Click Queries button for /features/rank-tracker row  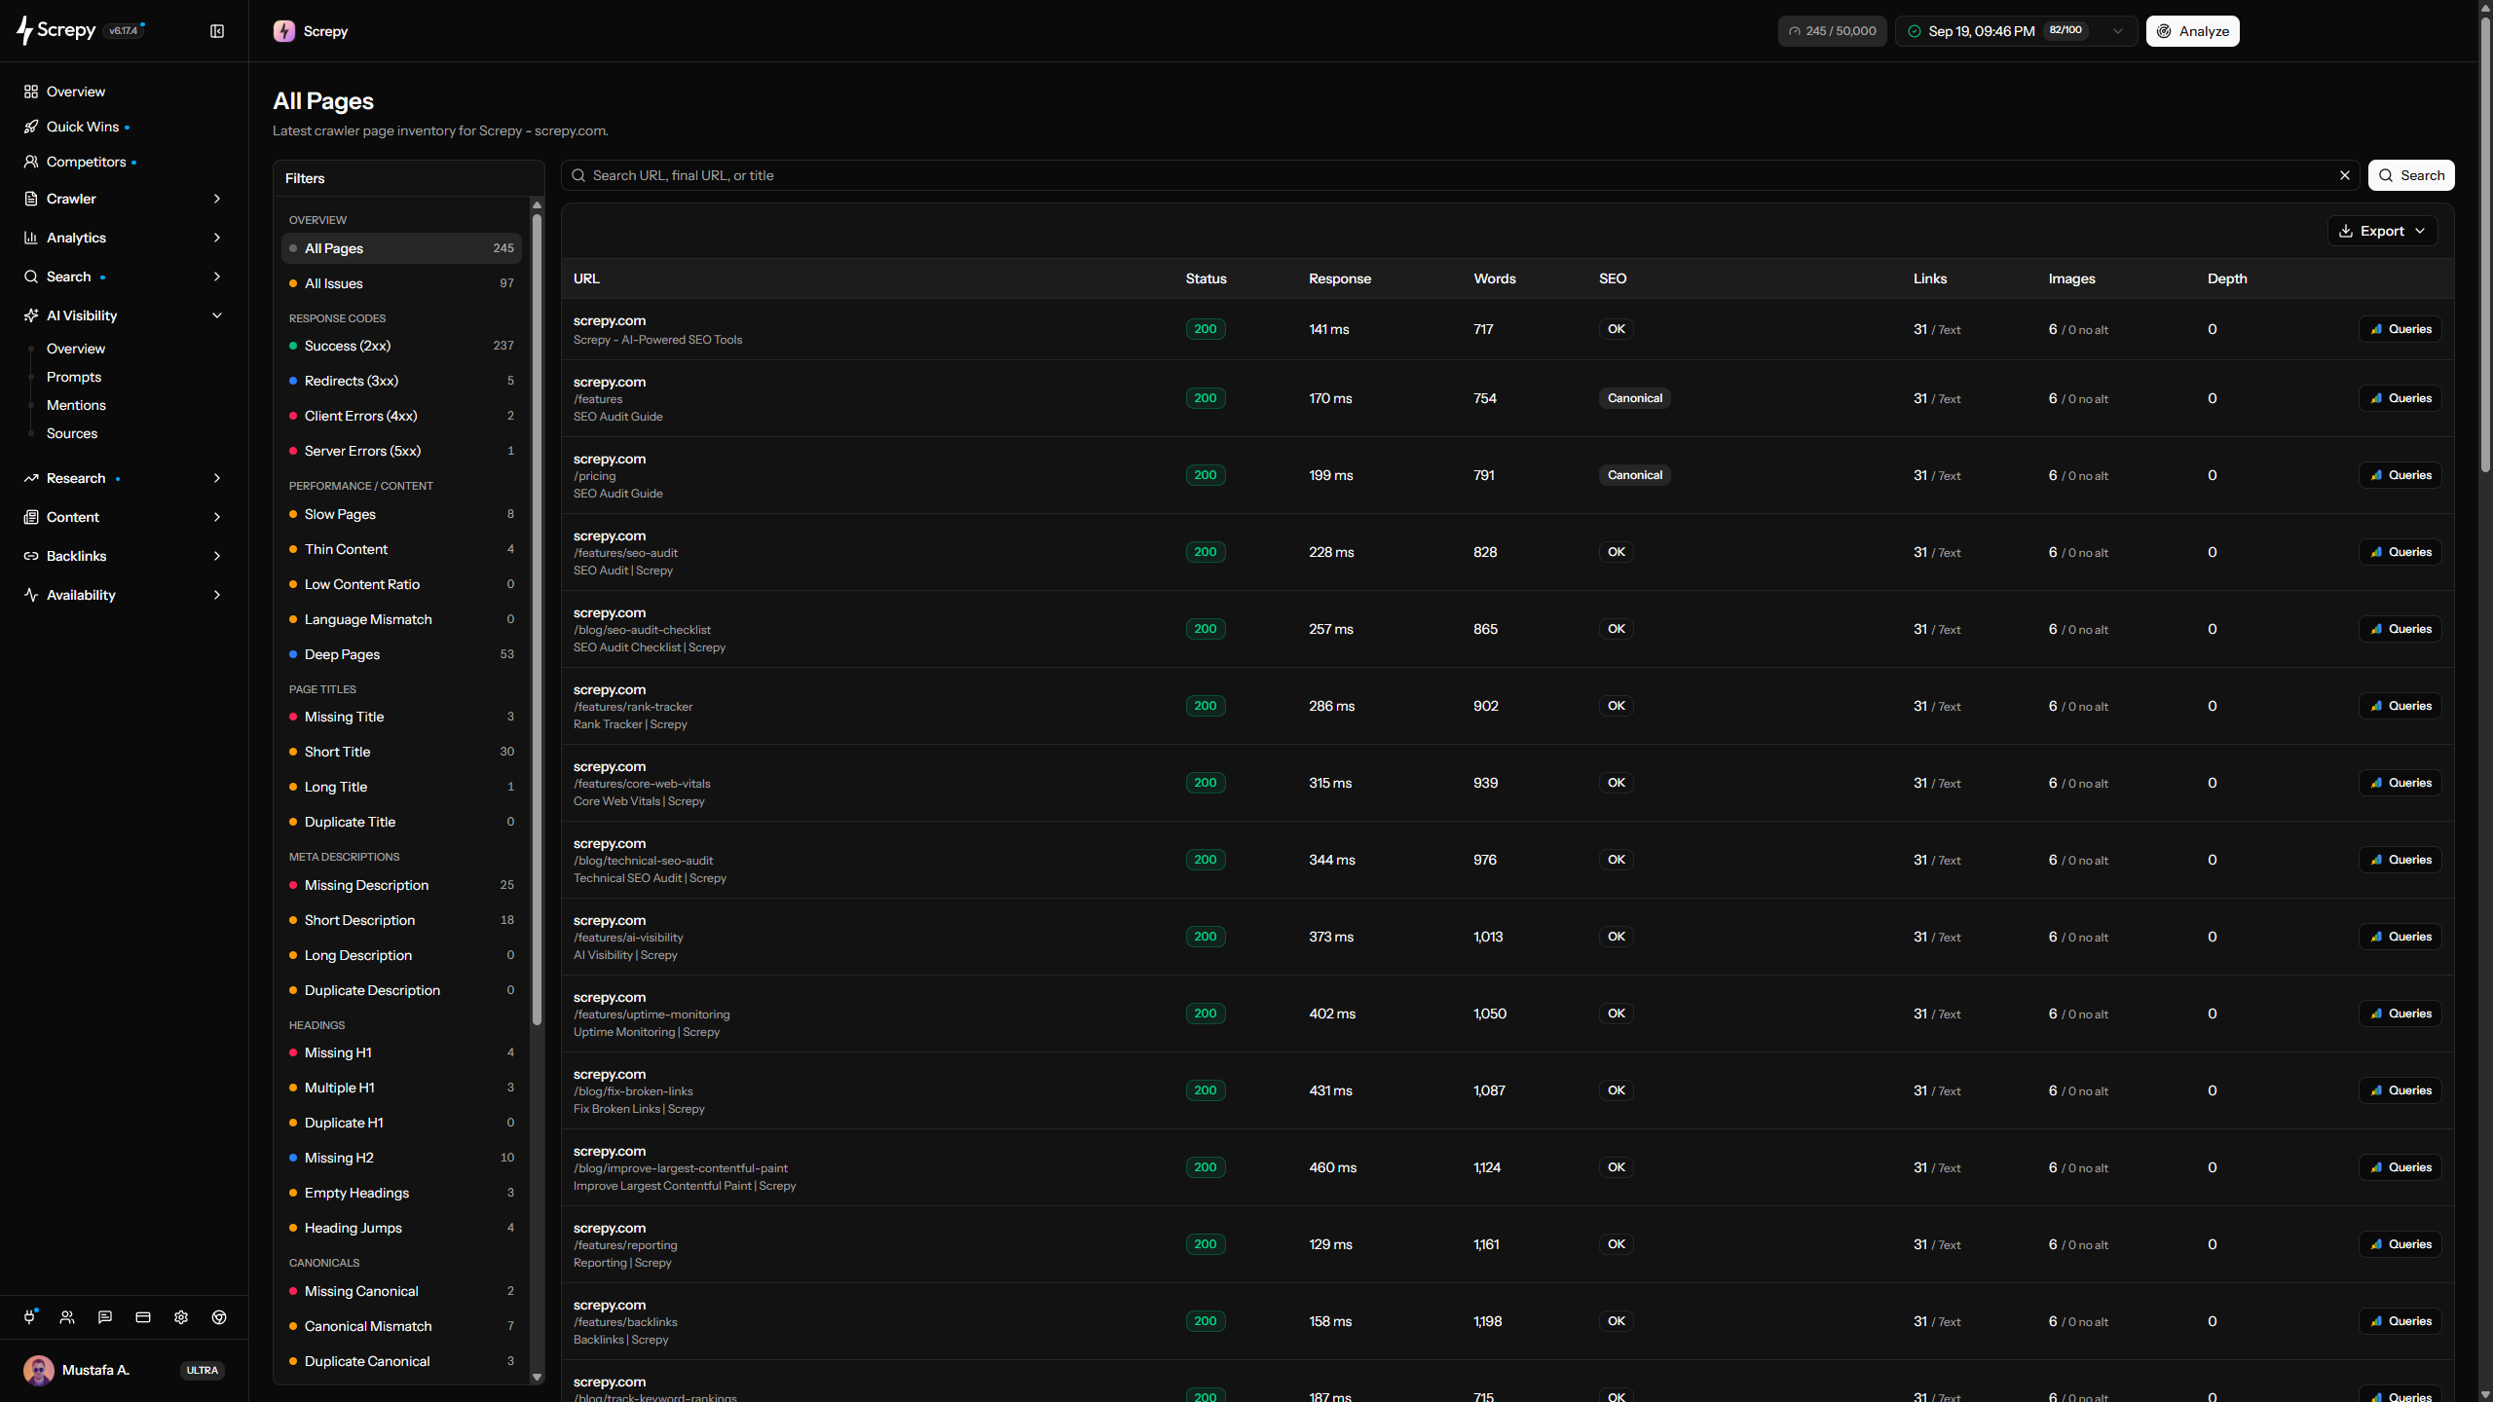[x=2400, y=706]
